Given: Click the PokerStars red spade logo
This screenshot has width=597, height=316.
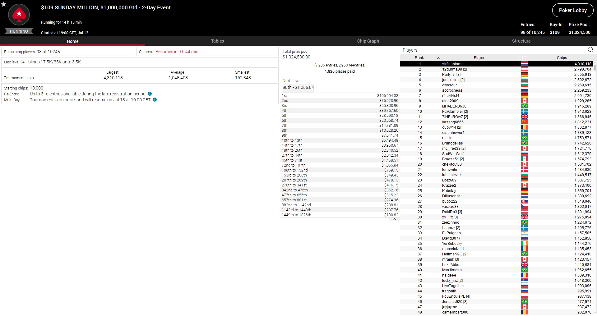Looking at the screenshot, I should coord(19,15).
